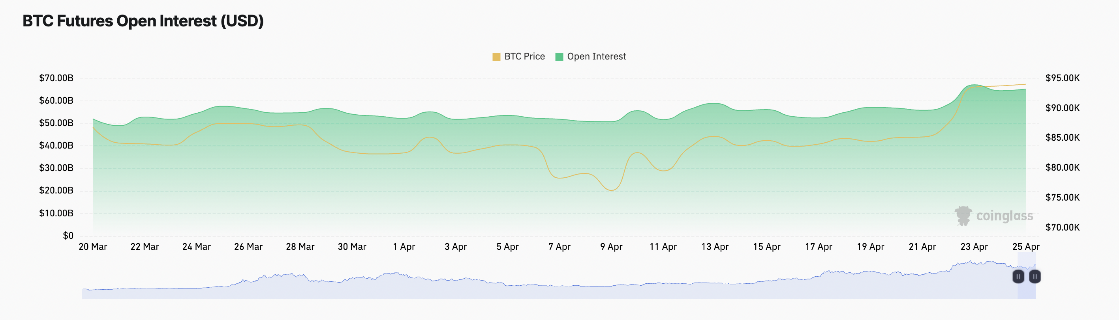Click the 1 Apr date label

click(404, 247)
